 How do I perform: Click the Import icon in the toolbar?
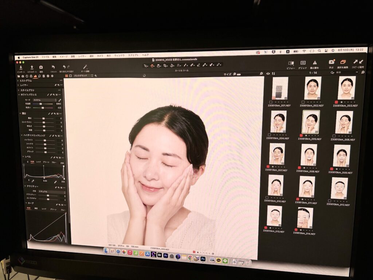tap(21, 67)
